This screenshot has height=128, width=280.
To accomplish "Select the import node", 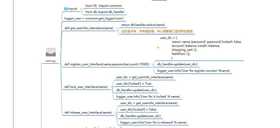I will pos(72,9).
